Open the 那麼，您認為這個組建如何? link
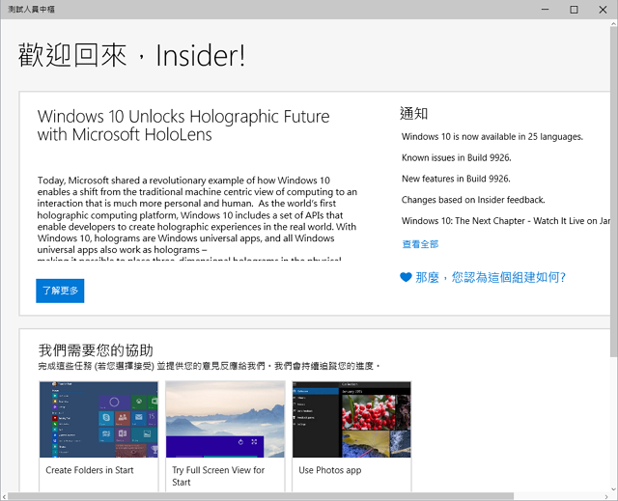Viewport: 618px width, 501px height. 491,277
